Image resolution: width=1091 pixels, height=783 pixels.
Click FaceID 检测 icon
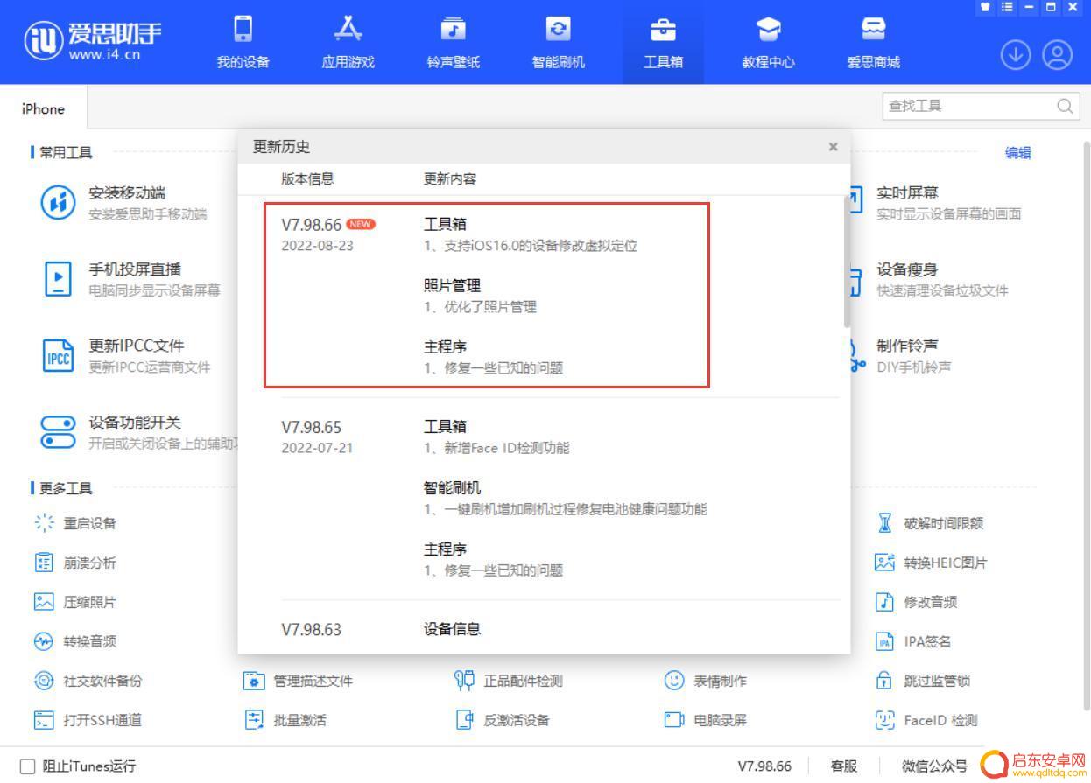884,720
